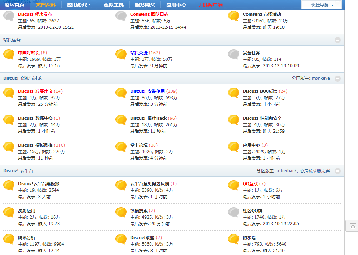Click the bubble icon beside 漫游应用
The height and width of the screenshot is (255, 358).
coord(9,213)
